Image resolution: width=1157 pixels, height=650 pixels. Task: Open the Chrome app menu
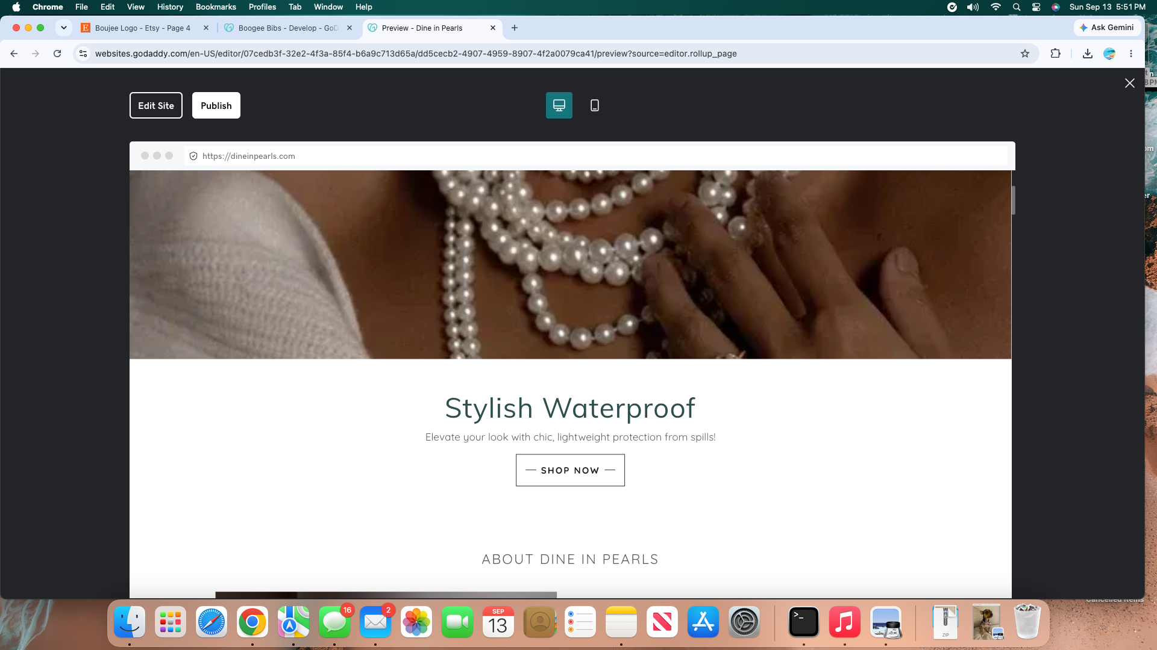[x=48, y=7]
